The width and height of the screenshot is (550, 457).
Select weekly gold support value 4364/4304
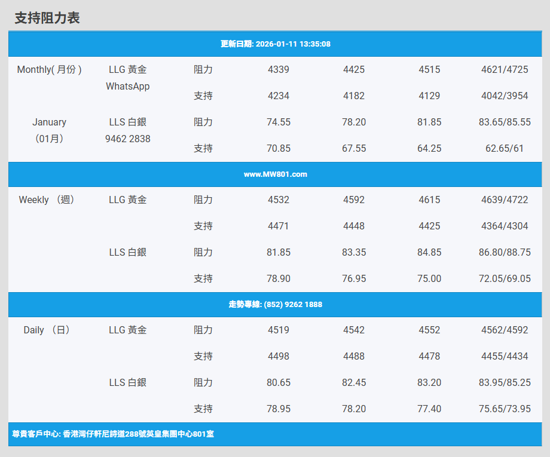pyautogui.click(x=505, y=226)
